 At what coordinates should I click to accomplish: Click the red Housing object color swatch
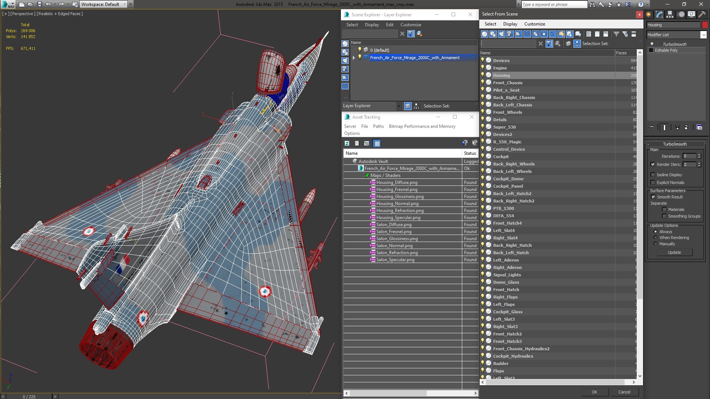click(705, 25)
